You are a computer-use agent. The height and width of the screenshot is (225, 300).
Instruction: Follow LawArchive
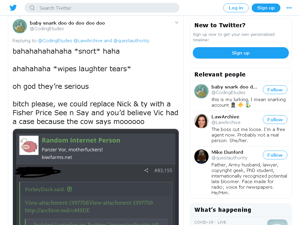(275, 120)
